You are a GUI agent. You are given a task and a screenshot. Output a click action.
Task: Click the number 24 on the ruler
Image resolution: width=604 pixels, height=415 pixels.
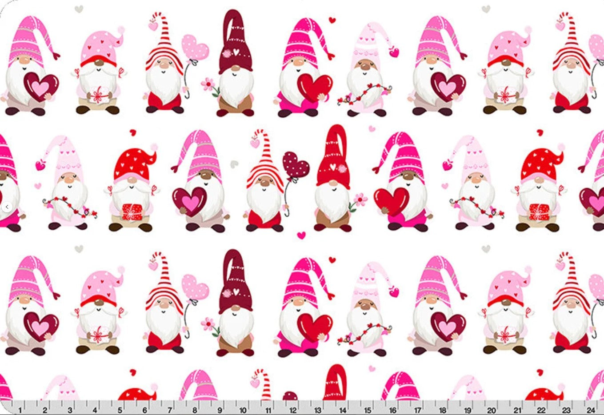(x=591, y=410)
